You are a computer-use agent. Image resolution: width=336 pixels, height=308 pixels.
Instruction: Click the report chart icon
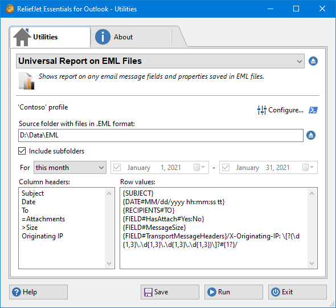tap(27, 81)
